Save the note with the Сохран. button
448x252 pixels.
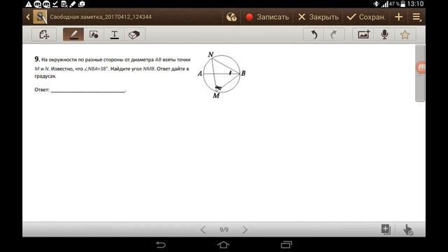pyautogui.click(x=366, y=17)
